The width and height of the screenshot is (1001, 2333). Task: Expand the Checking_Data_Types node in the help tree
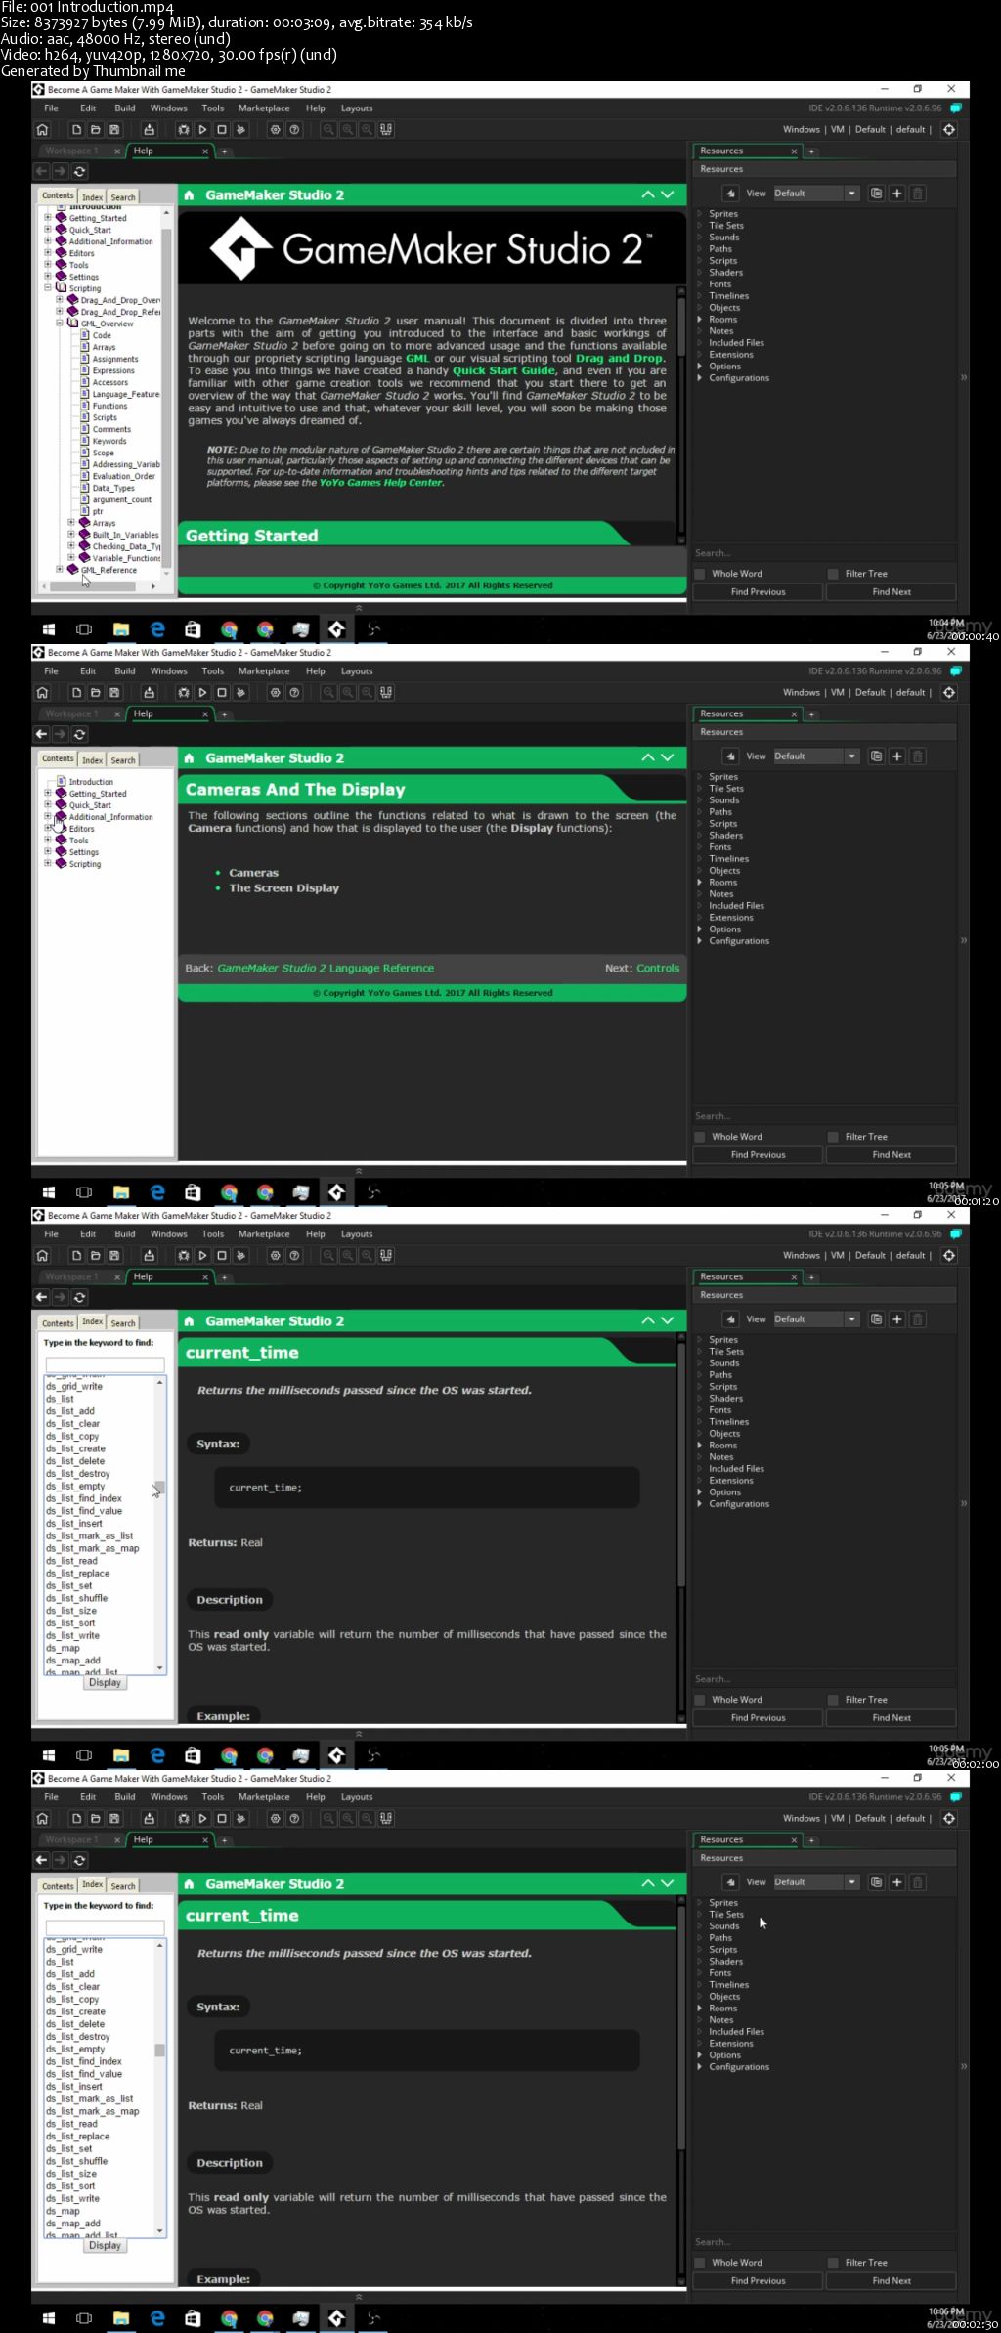(71, 546)
